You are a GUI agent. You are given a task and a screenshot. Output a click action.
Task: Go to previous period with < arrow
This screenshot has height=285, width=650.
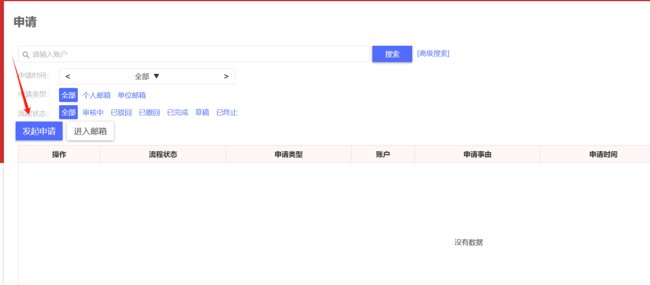tap(67, 76)
